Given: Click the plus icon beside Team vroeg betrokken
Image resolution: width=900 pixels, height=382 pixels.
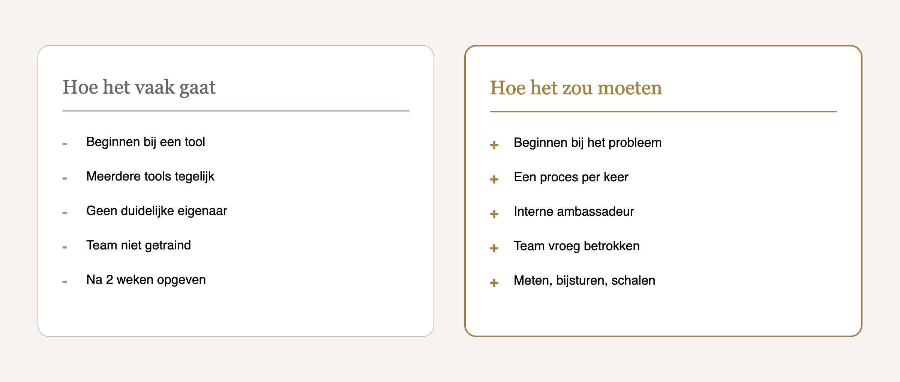Looking at the screenshot, I should tap(494, 248).
